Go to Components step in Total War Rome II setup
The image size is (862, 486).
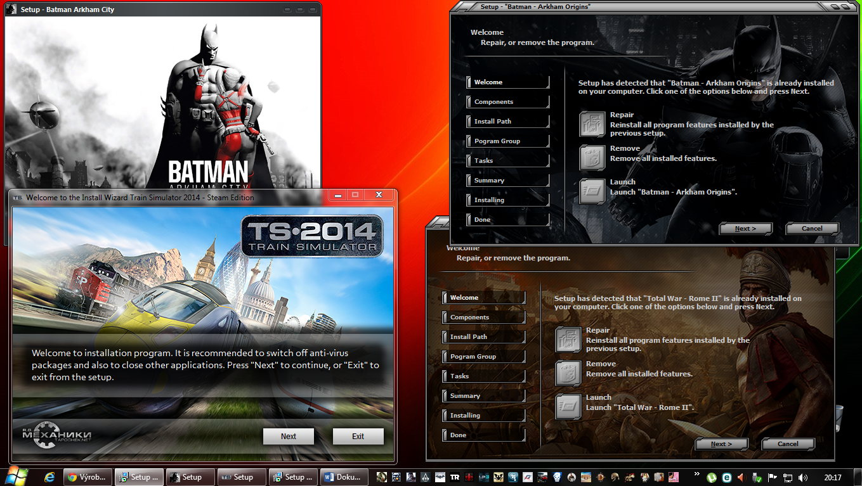483,317
